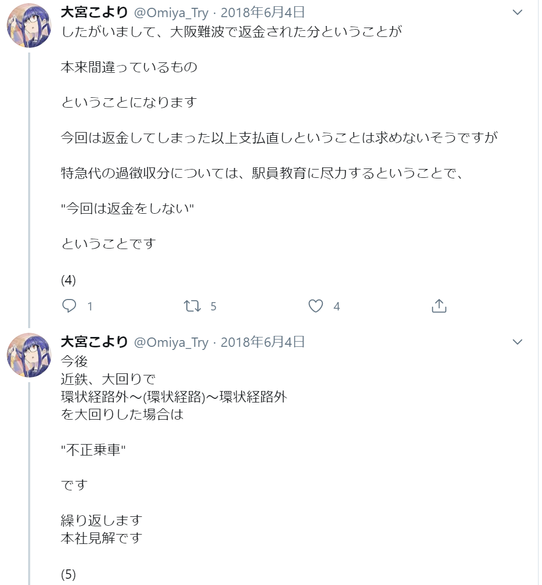Open the first tweet's profile avatar
The height and width of the screenshot is (585, 542).
(x=29, y=25)
